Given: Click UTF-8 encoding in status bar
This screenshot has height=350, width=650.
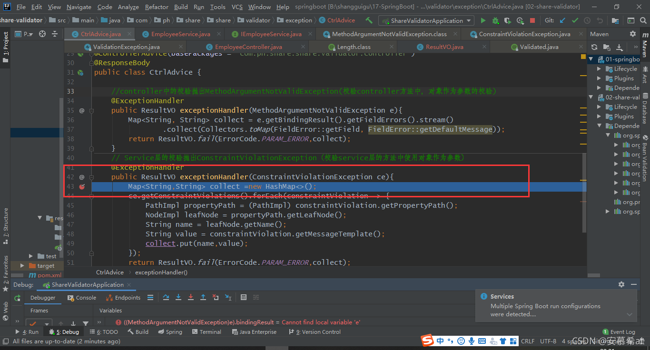Looking at the screenshot, I should (x=548, y=341).
